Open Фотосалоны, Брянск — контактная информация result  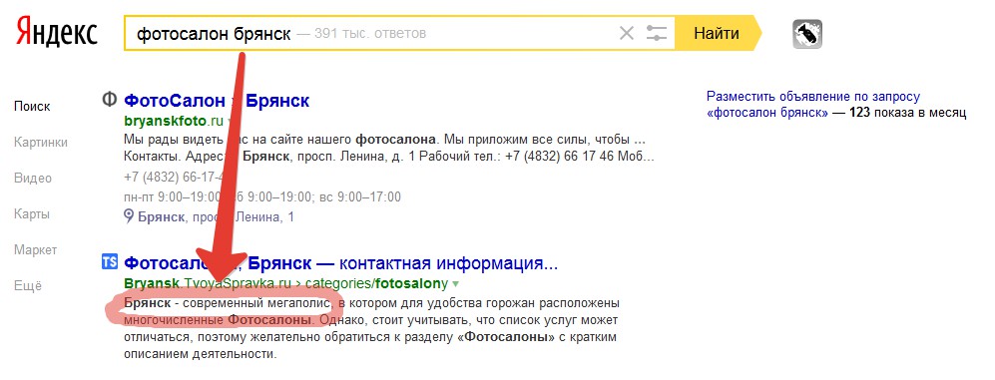340,262
